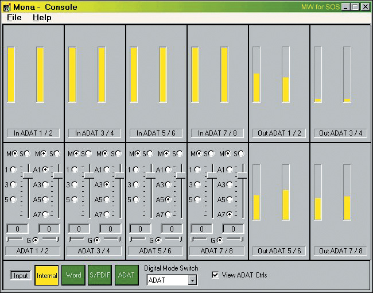Select output 5 radio in ADAT 7/8 strip

pyautogui.click(x=197, y=199)
